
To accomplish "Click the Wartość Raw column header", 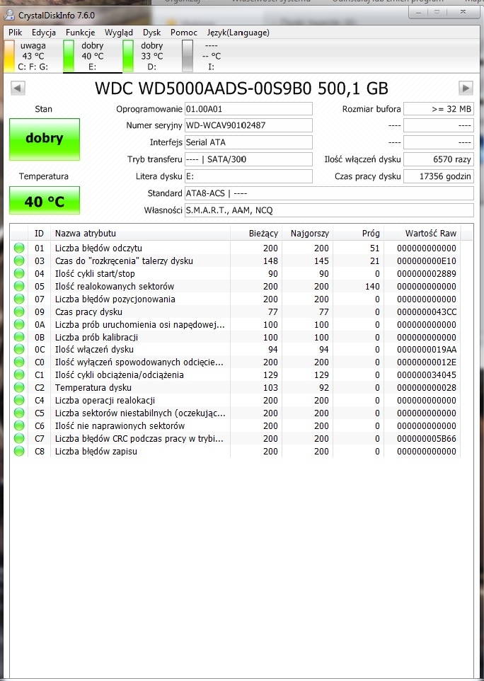I will [422, 233].
